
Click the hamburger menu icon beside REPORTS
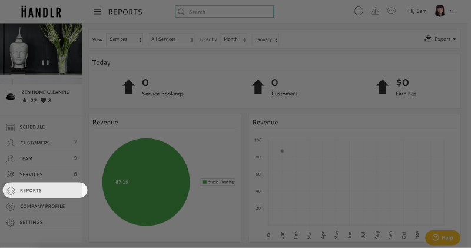pos(98,12)
